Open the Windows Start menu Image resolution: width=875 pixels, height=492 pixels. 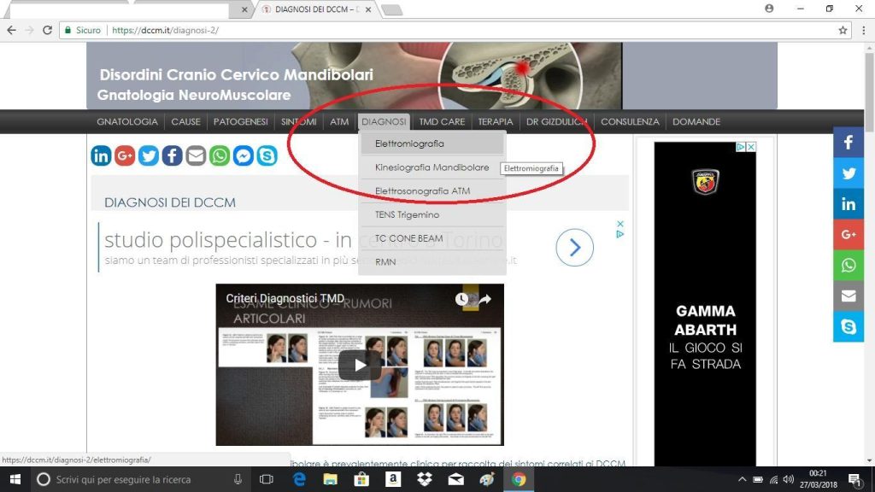tap(15, 479)
